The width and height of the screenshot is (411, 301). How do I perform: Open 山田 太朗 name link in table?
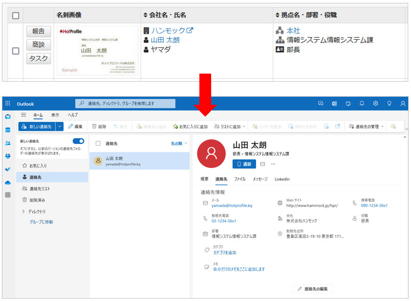tap(165, 40)
